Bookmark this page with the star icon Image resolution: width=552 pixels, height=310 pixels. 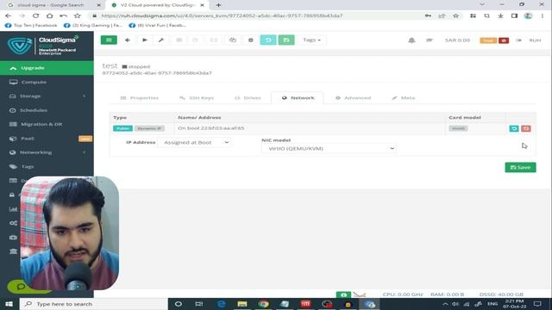tap(455, 15)
